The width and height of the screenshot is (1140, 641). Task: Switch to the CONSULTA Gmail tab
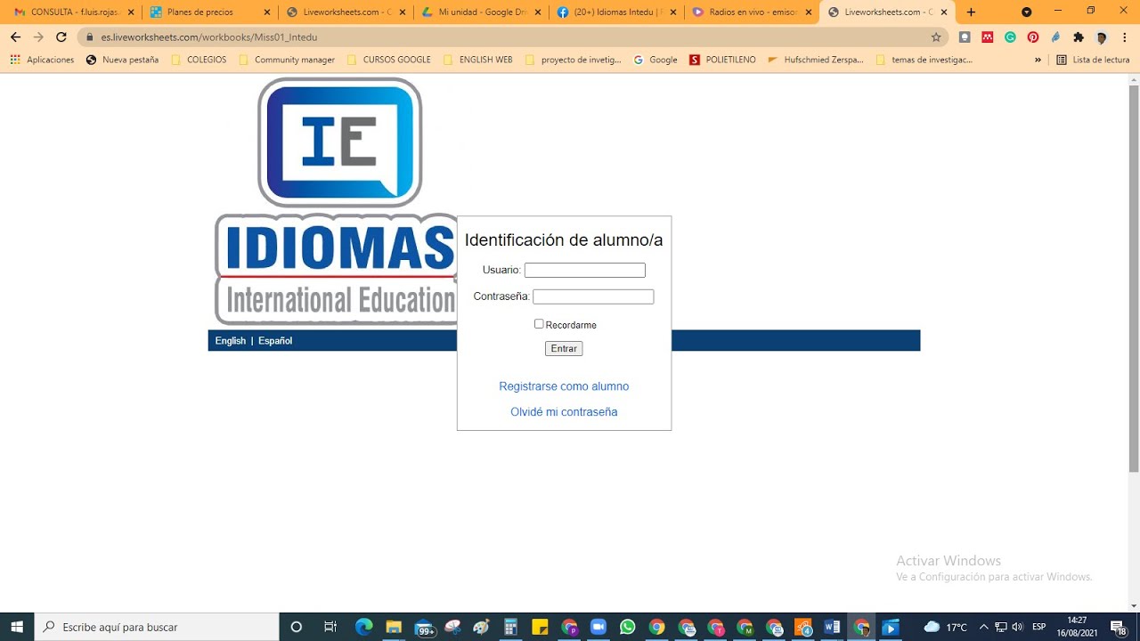coord(75,12)
